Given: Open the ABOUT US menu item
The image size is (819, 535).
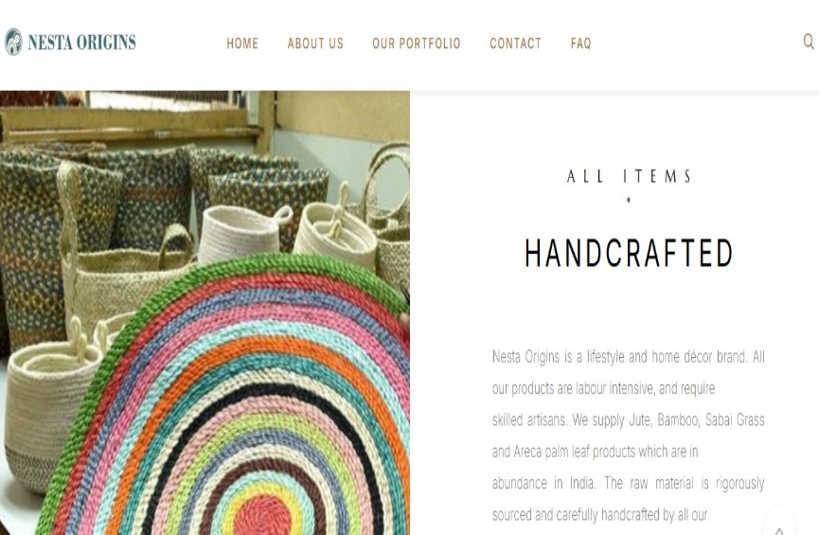Looking at the screenshot, I should [315, 44].
